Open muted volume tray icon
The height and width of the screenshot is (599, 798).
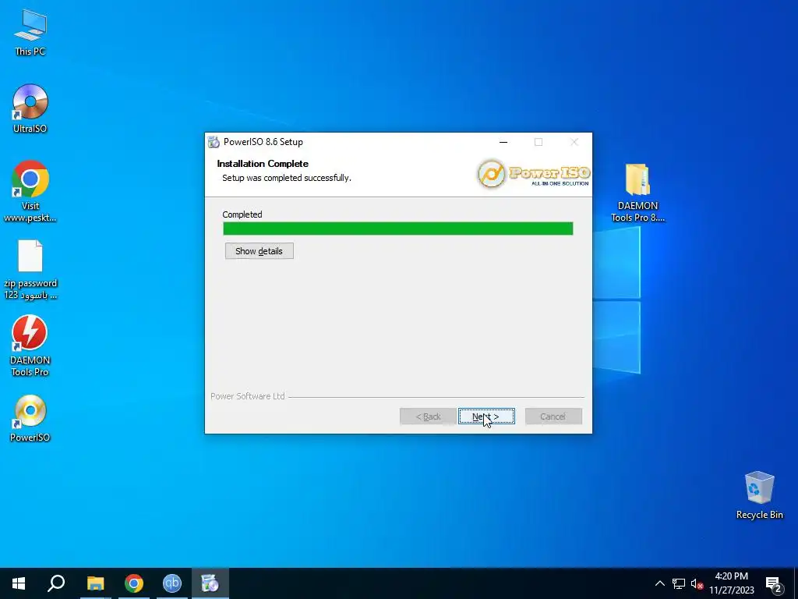tap(697, 583)
